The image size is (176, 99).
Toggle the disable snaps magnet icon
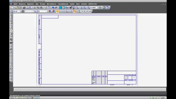[x=53, y=11]
